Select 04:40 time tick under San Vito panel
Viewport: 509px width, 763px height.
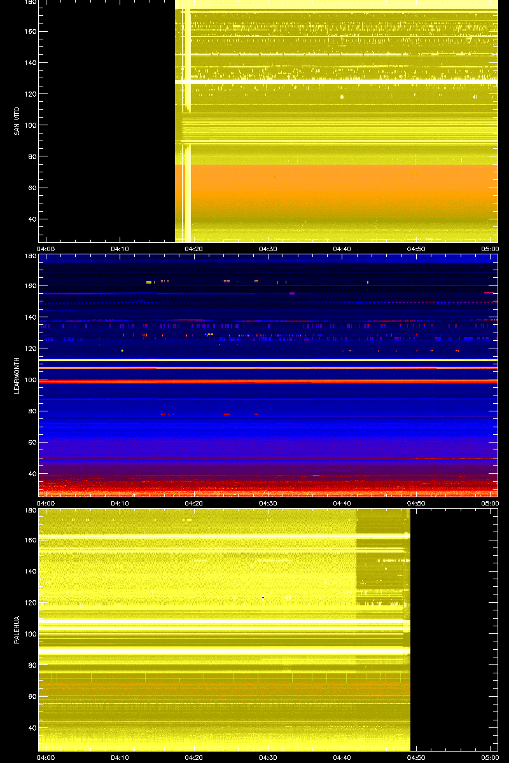coord(342,249)
